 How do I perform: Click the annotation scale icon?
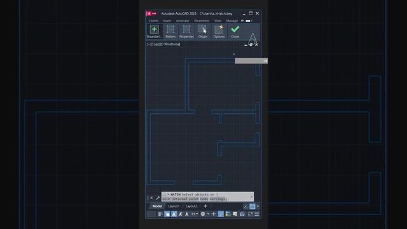[186, 214]
